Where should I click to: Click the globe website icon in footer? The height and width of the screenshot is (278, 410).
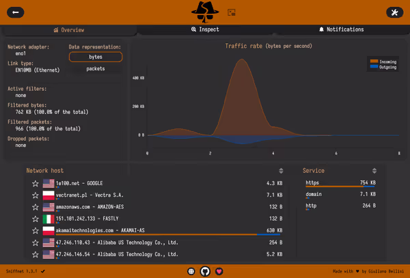(x=191, y=271)
